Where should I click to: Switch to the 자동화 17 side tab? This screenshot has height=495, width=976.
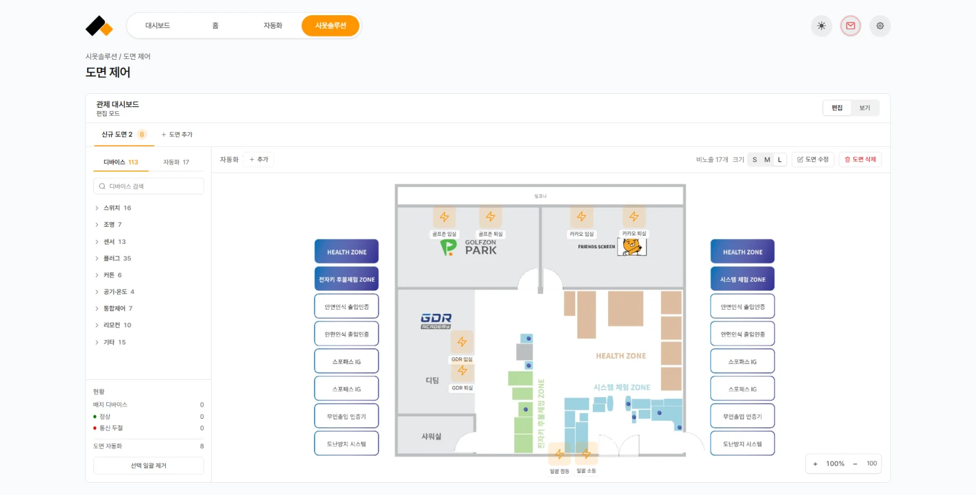tap(176, 162)
